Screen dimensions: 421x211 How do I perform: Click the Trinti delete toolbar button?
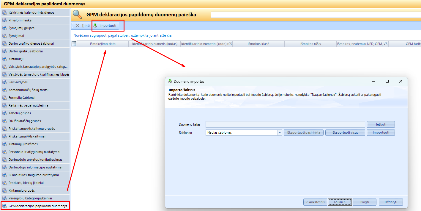click(x=83, y=26)
